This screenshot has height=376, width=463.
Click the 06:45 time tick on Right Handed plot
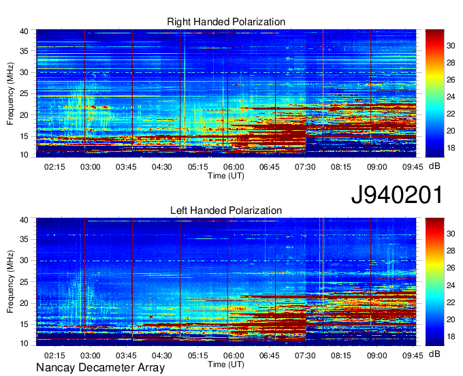[270, 167]
